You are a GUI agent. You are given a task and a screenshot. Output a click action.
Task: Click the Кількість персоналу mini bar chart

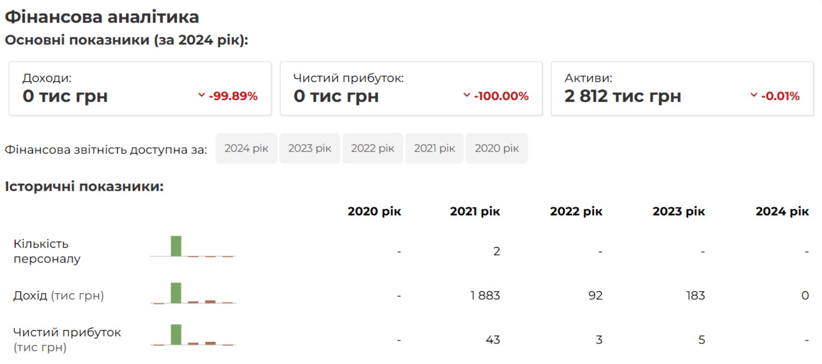193,247
